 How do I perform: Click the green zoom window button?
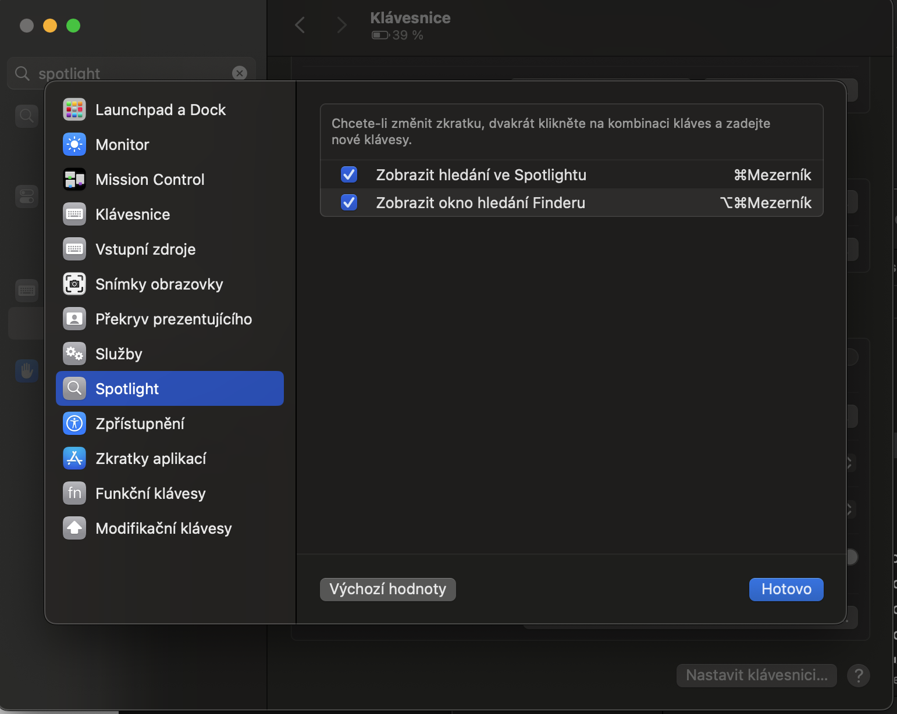(x=73, y=26)
